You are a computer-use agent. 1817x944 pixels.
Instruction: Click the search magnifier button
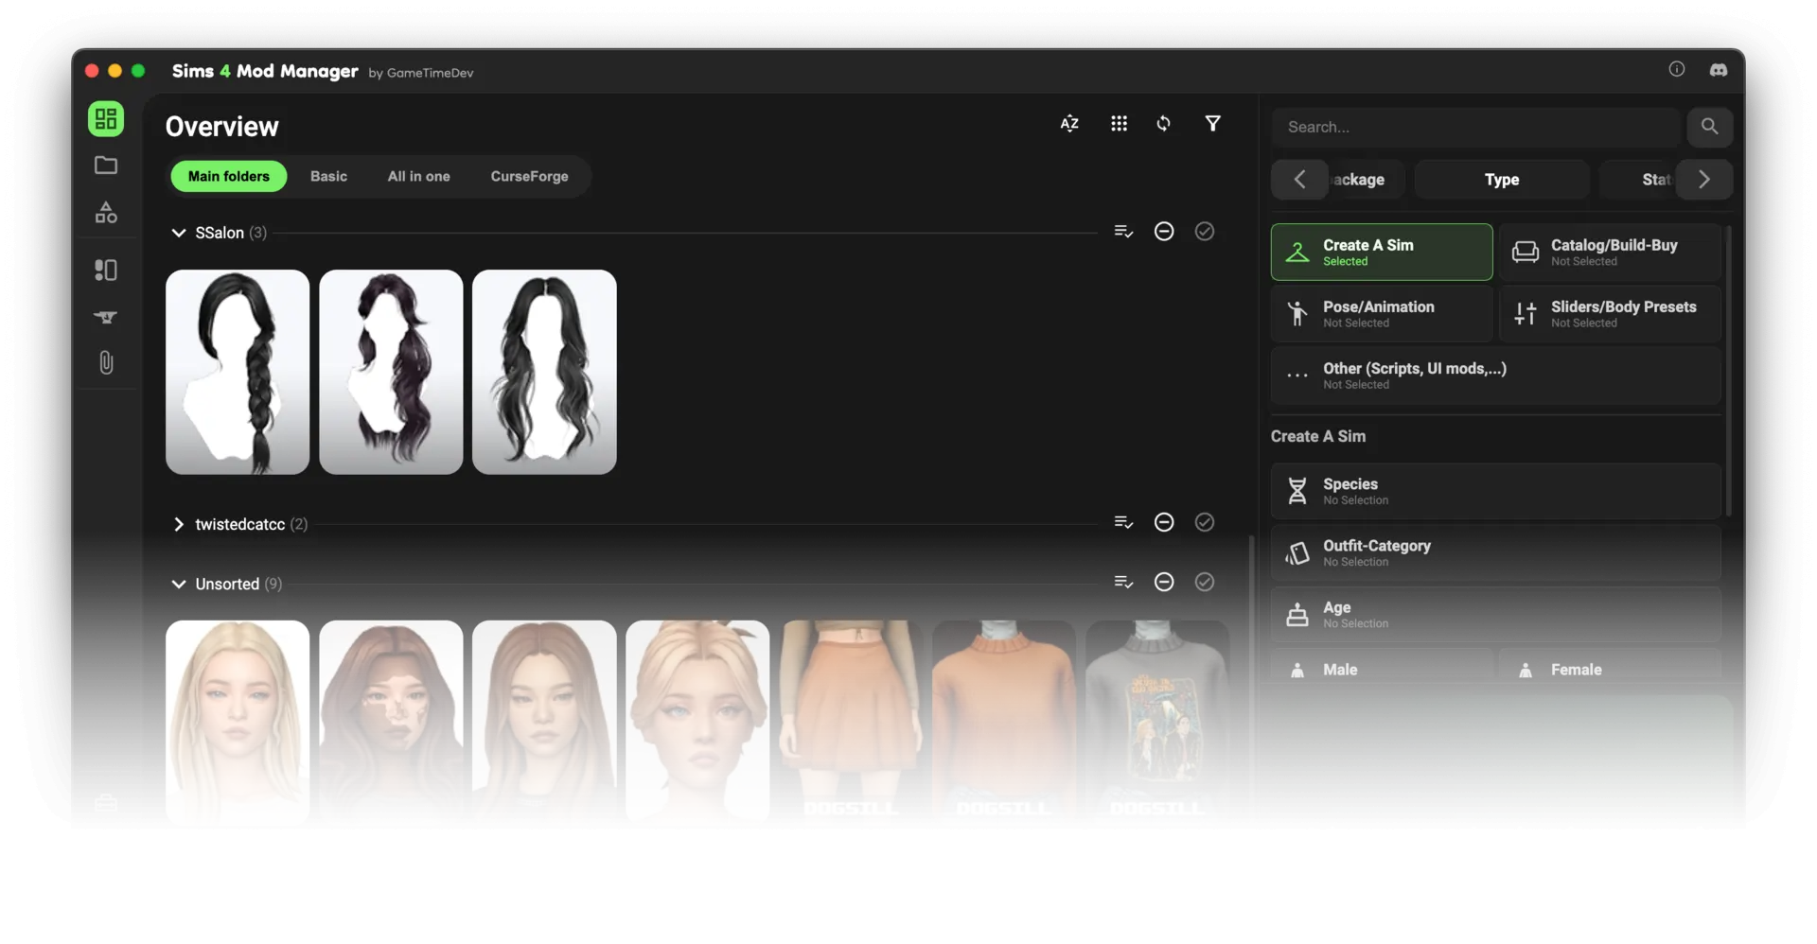pyautogui.click(x=1709, y=127)
